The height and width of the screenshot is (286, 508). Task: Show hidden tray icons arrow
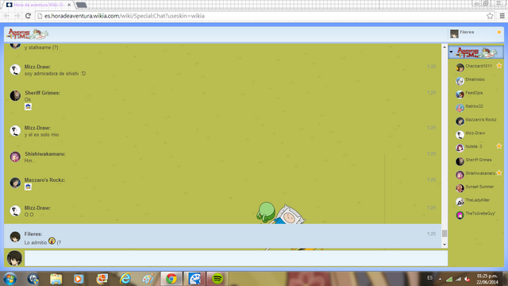(440, 279)
